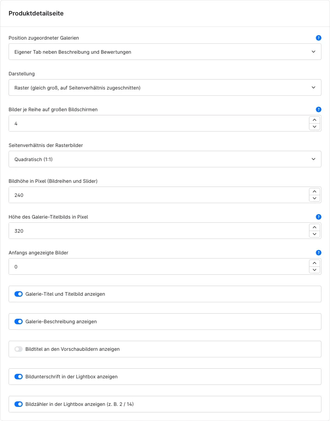Show help for Anfangs angezeigte Bilder
Viewport: 330px width, 421px height.
pos(318,253)
